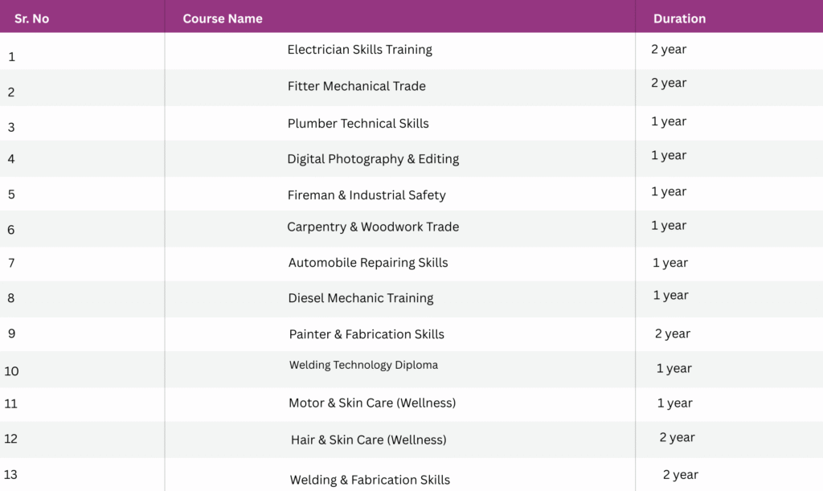Viewport: 823px width, 491px height.
Task: Select Electrician Skills Training course
Action: pyautogui.click(x=359, y=50)
